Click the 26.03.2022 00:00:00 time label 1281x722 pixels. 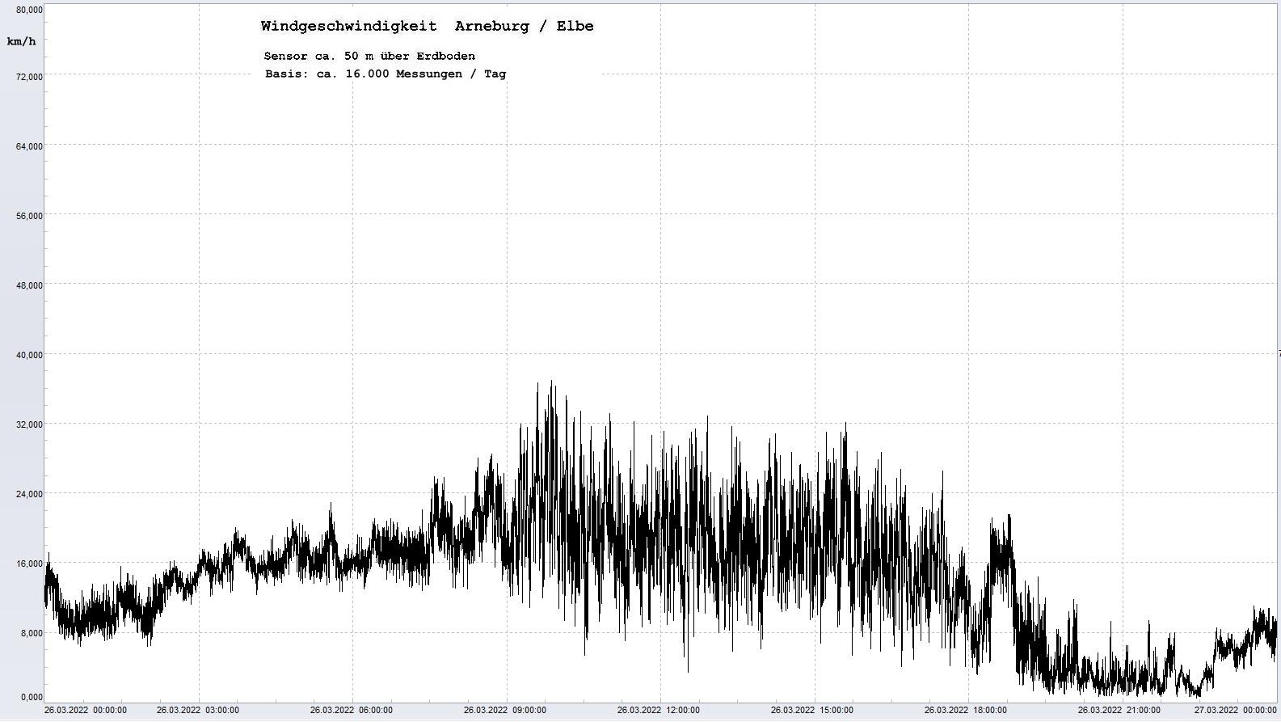[85, 711]
